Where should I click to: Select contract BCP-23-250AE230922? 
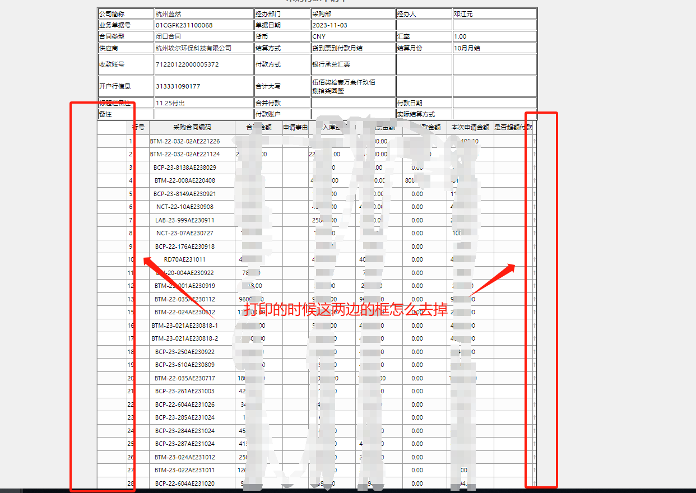185,352
